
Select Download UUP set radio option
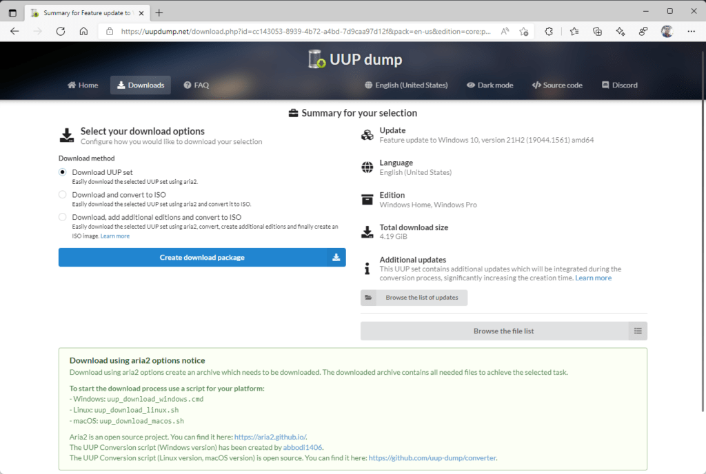coord(63,172)
